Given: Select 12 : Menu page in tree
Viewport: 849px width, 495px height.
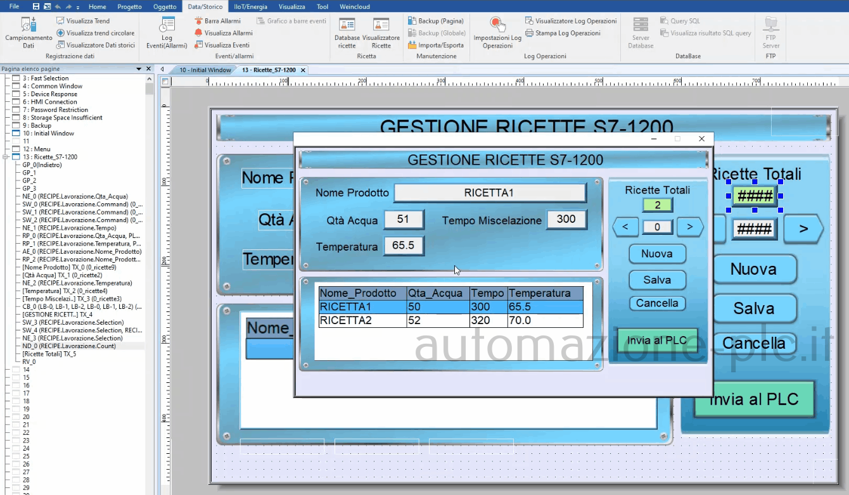Looking at the screenshot, I should point(37,149).
